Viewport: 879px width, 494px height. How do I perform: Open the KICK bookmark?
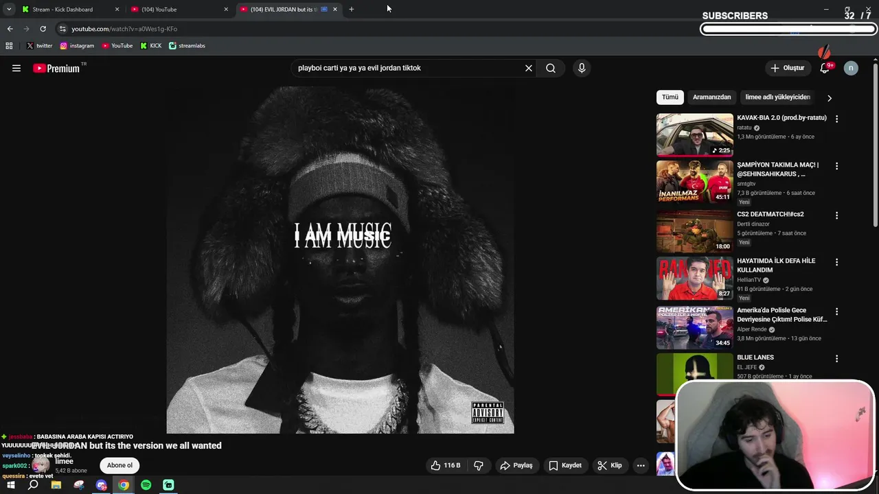151,46
